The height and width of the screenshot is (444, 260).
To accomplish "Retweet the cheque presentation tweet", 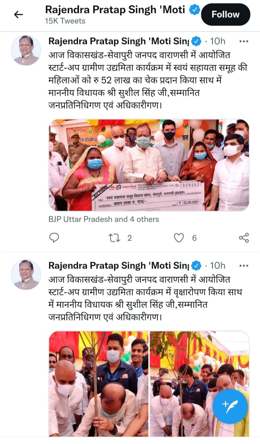I will 114,238.
